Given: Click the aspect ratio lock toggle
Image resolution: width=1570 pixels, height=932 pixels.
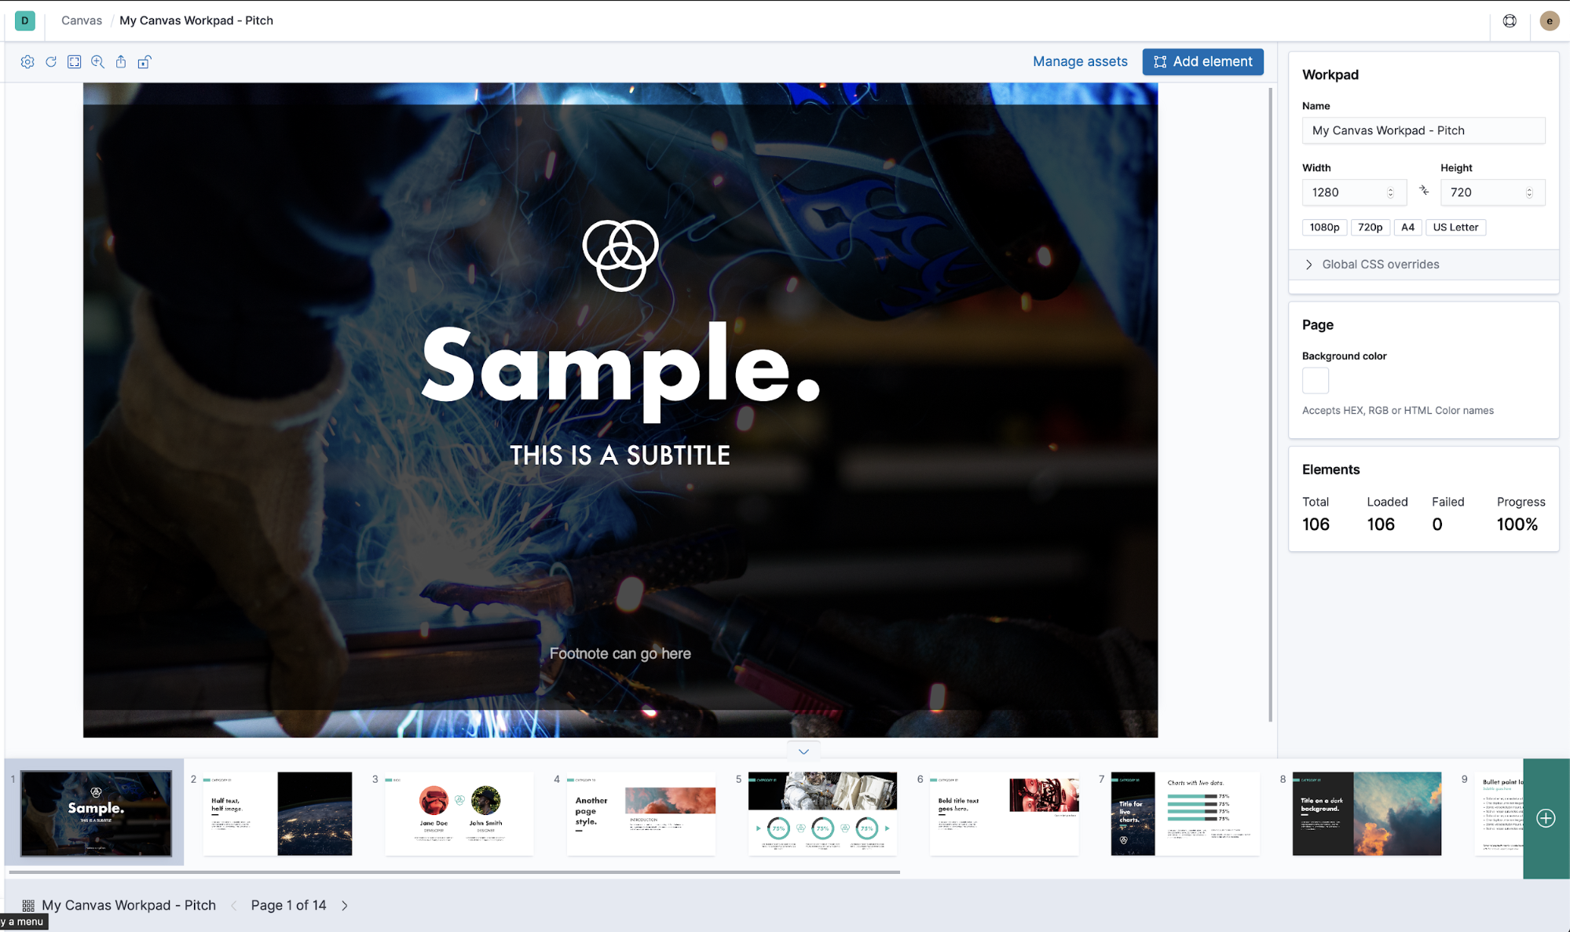Looking at the screenshot, I should (1424, 191).
